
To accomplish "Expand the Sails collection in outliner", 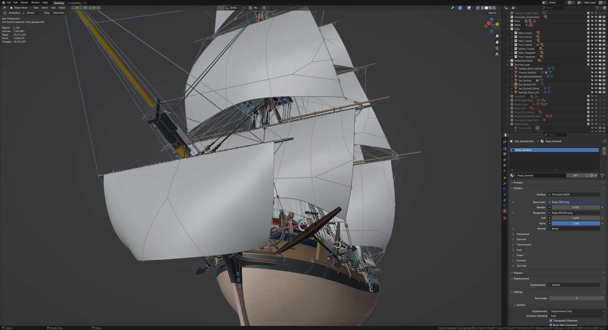I will coord(508,29).
